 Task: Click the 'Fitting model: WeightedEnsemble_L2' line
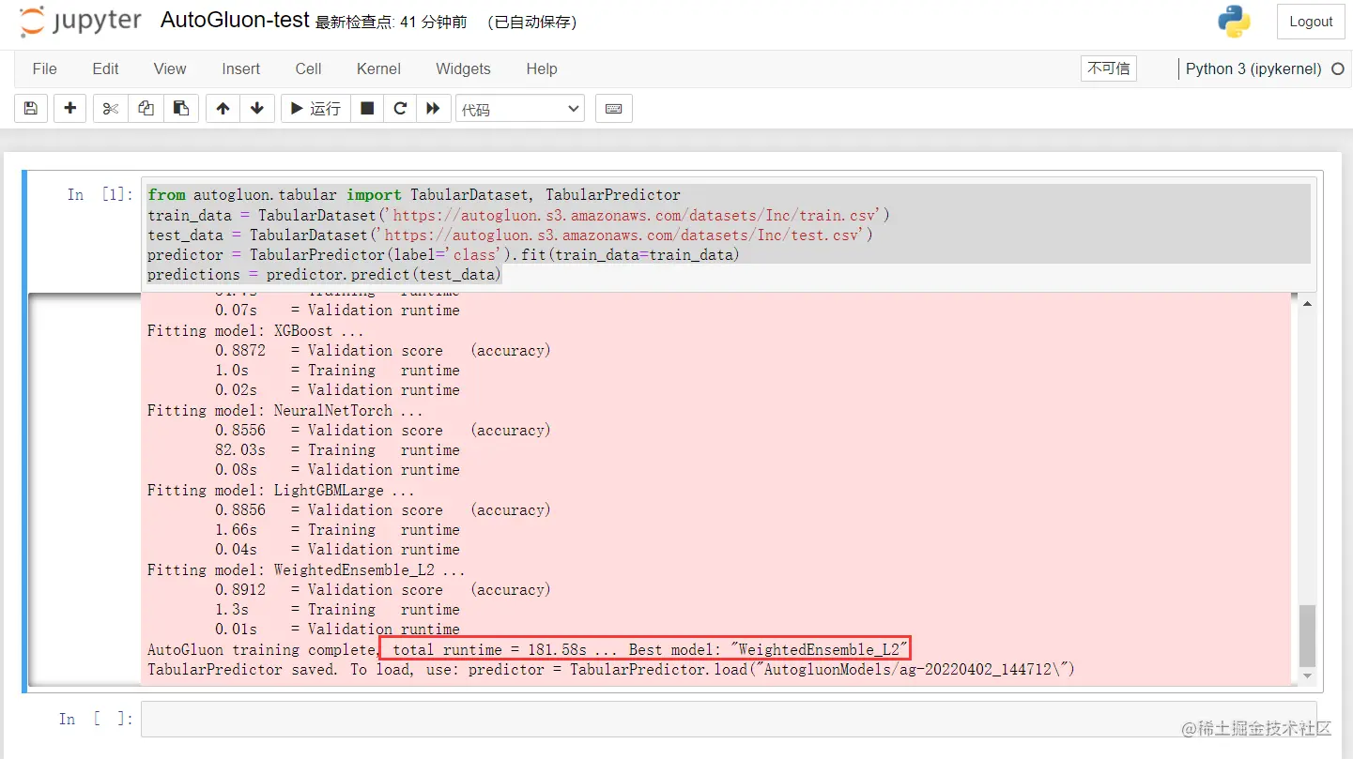pyautogui.click(x=306, y=569)
